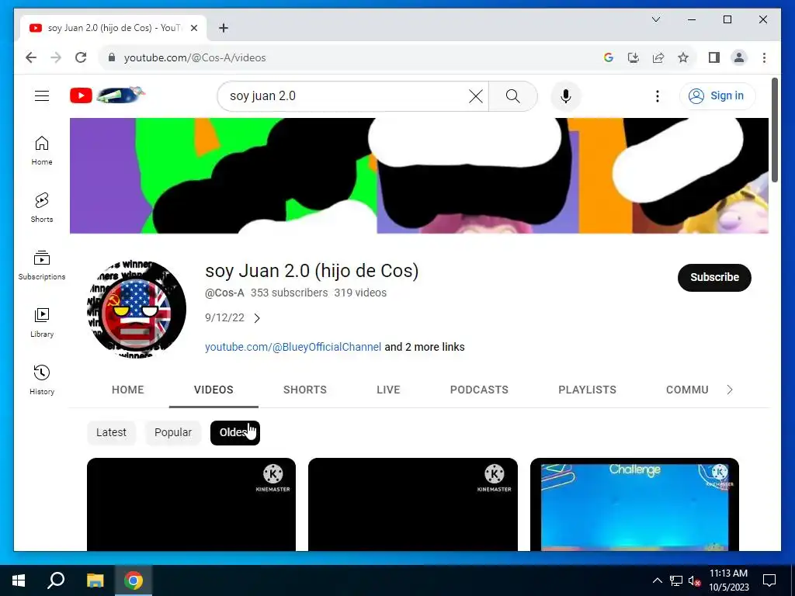This screenshot has width=795, height=596.
Task: Sort videos by Popular
Action: click(173, 432)
